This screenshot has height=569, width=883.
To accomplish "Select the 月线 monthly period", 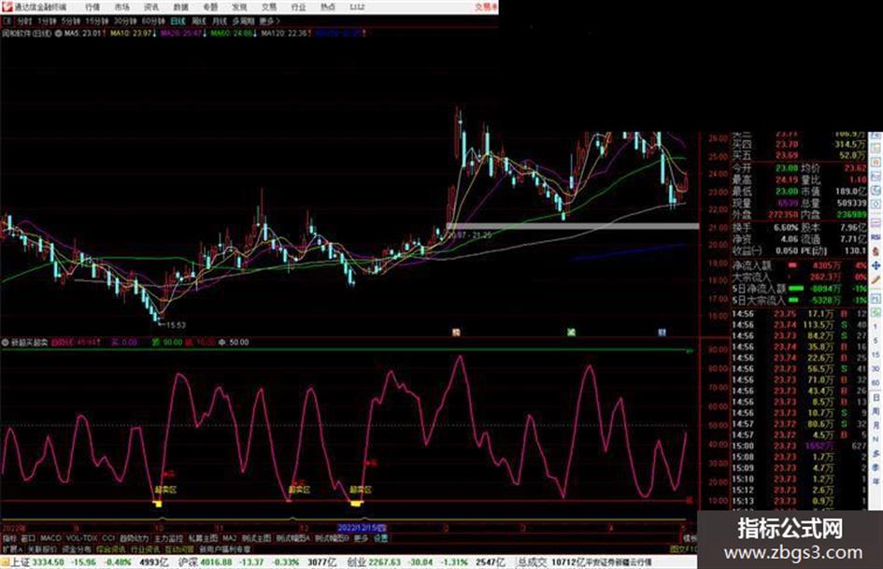I will (x=219, y=21).
